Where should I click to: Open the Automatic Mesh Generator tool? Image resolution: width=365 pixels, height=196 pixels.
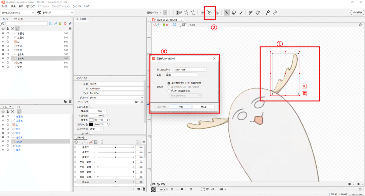193,12
